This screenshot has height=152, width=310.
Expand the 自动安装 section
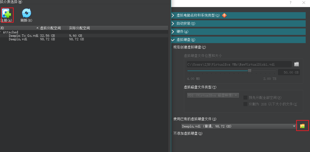pyautogui.click(x=238, y=24)
